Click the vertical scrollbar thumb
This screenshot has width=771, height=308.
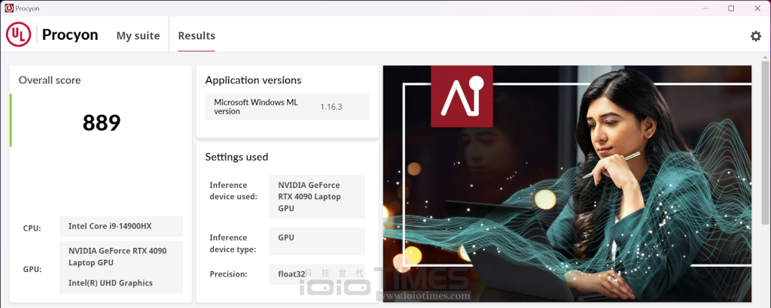pos(765,142)
